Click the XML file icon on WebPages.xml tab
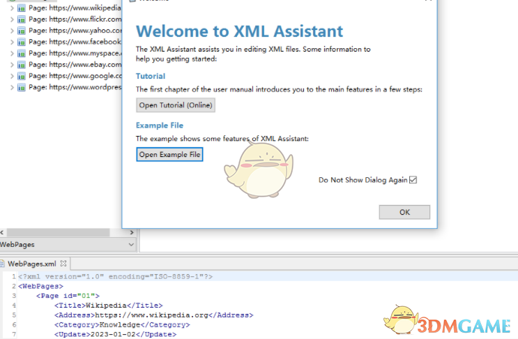518x339 pixels. pyautogui.click(x=2, y=264)
